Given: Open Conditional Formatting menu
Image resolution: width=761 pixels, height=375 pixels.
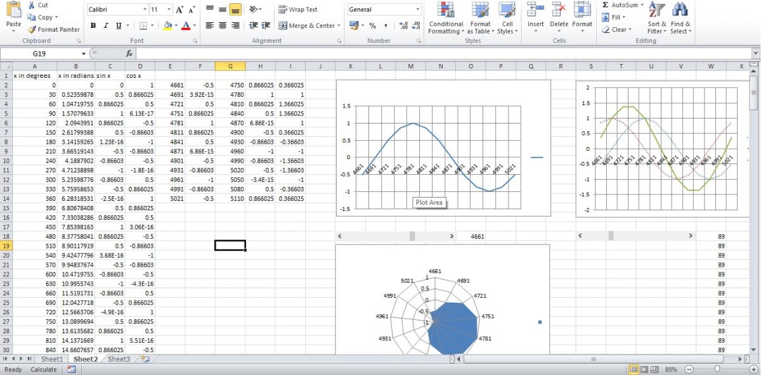Looking at the screenshot, I should 446,18.
